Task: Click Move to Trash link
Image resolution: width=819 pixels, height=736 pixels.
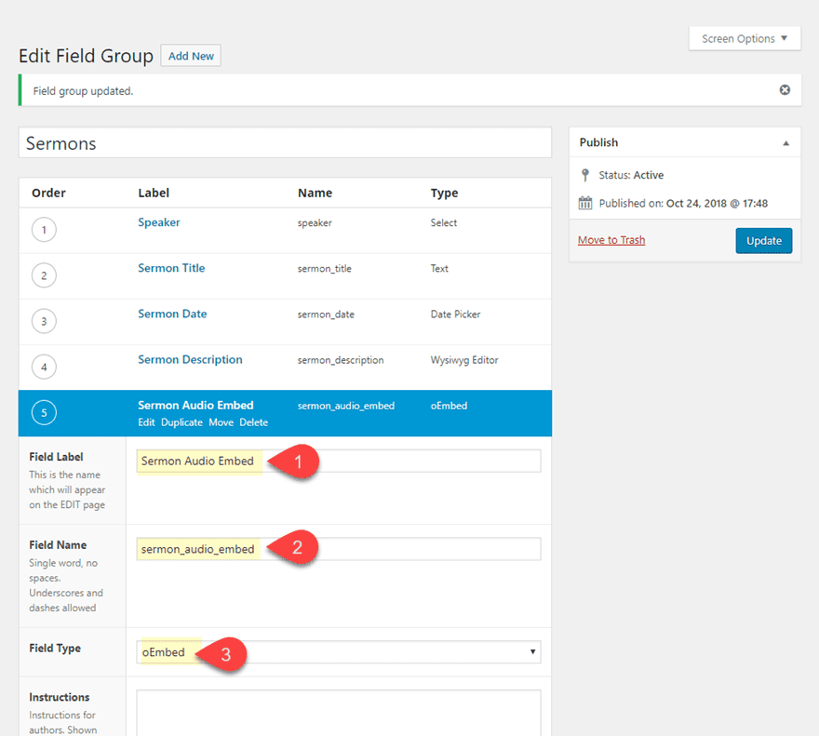Action: tap(611, 240)
